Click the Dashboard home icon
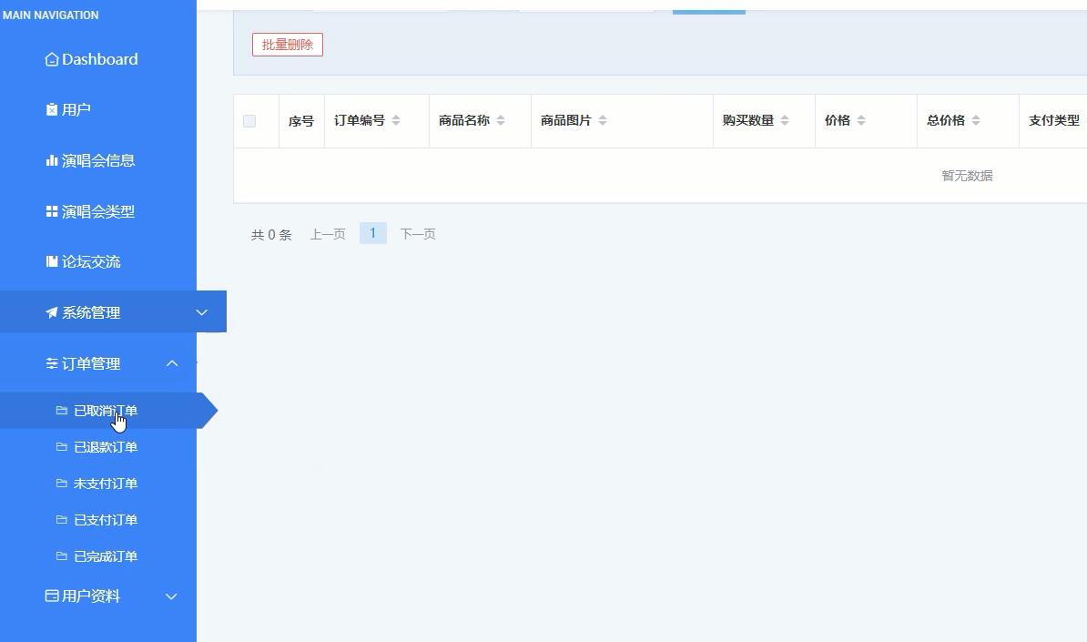 pyautogui.click(x=51, y=59)
